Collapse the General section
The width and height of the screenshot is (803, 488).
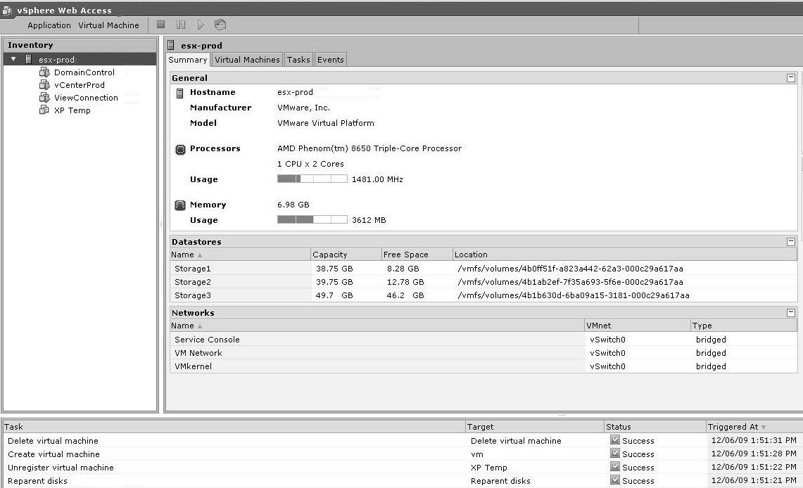pos(791,78)
